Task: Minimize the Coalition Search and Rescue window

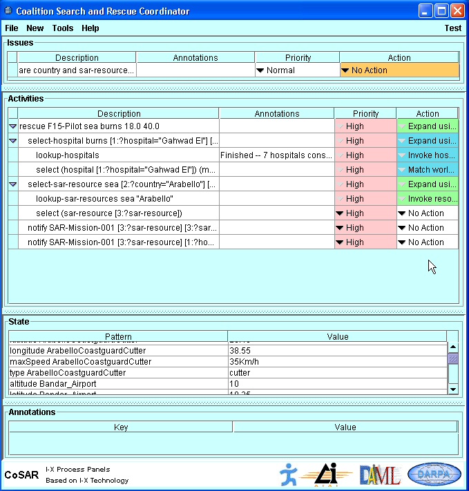Action: [425, 11]
